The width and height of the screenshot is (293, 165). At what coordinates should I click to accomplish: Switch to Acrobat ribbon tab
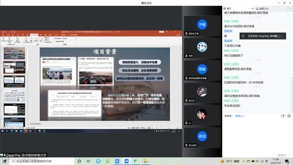(56, 35)
